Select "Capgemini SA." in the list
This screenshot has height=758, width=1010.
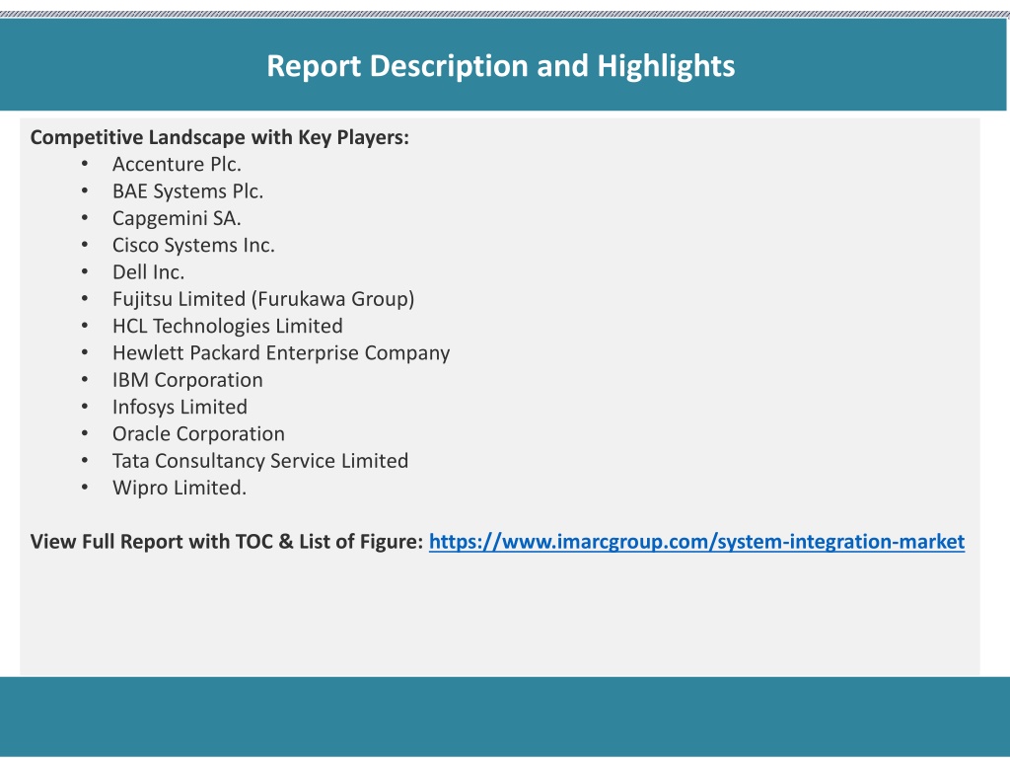[178, 218]
